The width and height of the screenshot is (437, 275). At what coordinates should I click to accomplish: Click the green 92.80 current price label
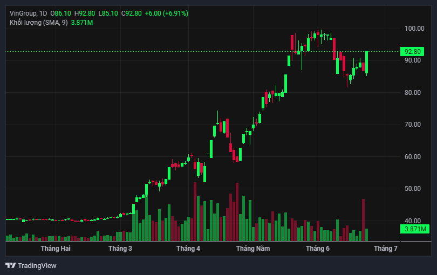tap(412, 52)
